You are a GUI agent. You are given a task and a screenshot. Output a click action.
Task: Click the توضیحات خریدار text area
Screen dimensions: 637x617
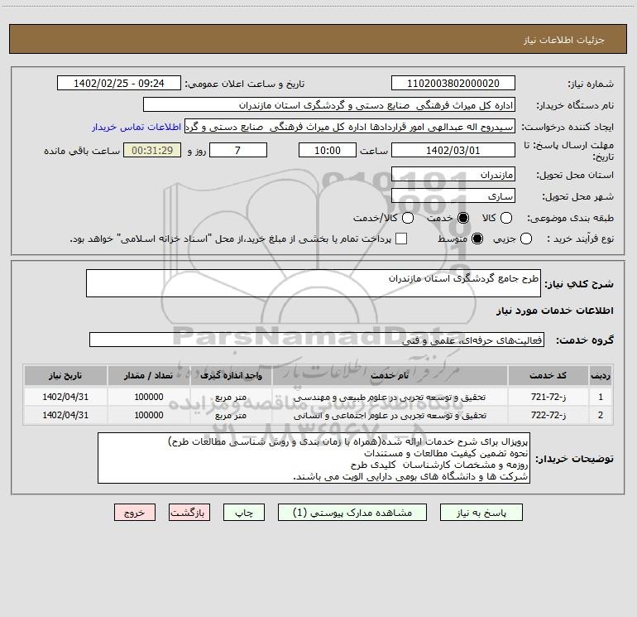tap(314, 458)
